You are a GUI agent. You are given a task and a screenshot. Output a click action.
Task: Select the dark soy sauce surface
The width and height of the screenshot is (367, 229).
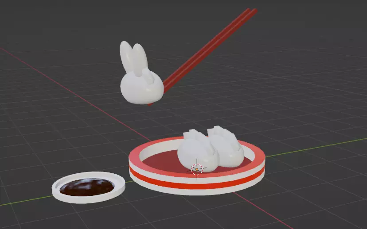point(87,187)
